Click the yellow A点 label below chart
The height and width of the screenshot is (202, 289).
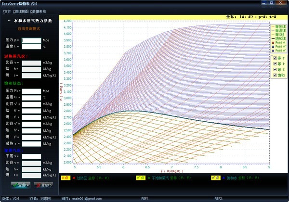click(66, 178)
